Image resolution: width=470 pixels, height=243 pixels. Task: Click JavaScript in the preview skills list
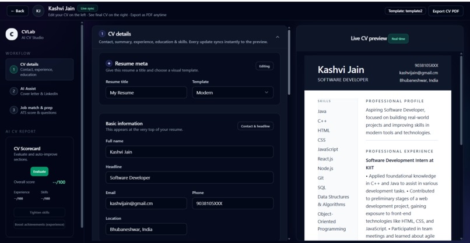(328, 149)
